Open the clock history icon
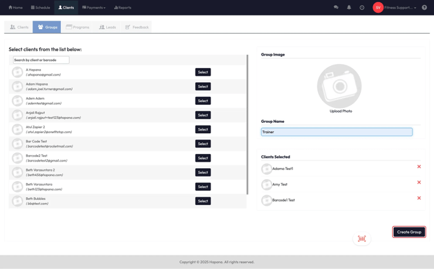 pos(362,8)
